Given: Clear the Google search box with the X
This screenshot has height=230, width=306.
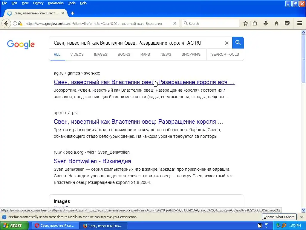Looking at the screenshot, I should 227,43.
